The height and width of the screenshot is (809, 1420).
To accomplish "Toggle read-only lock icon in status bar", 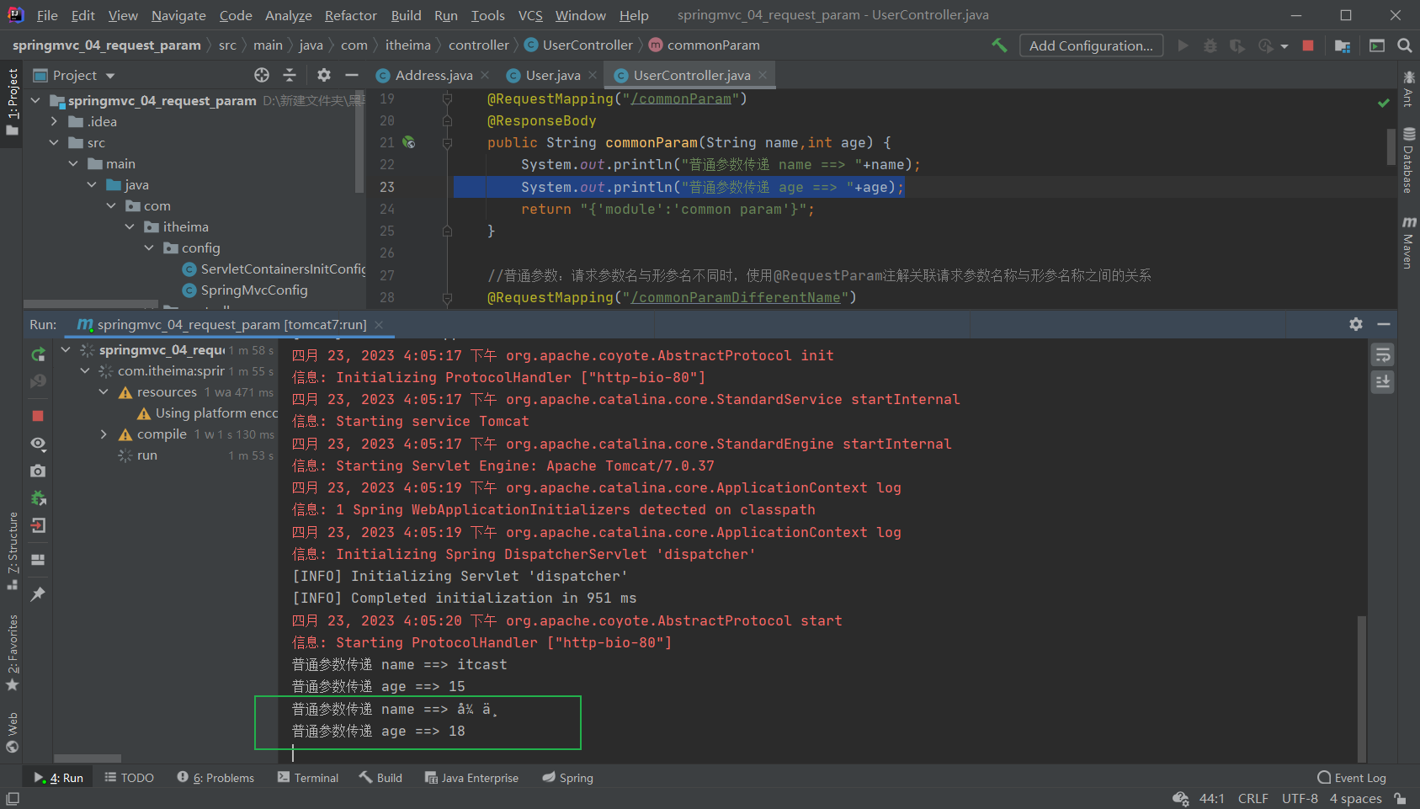I will click(1400, 799).
